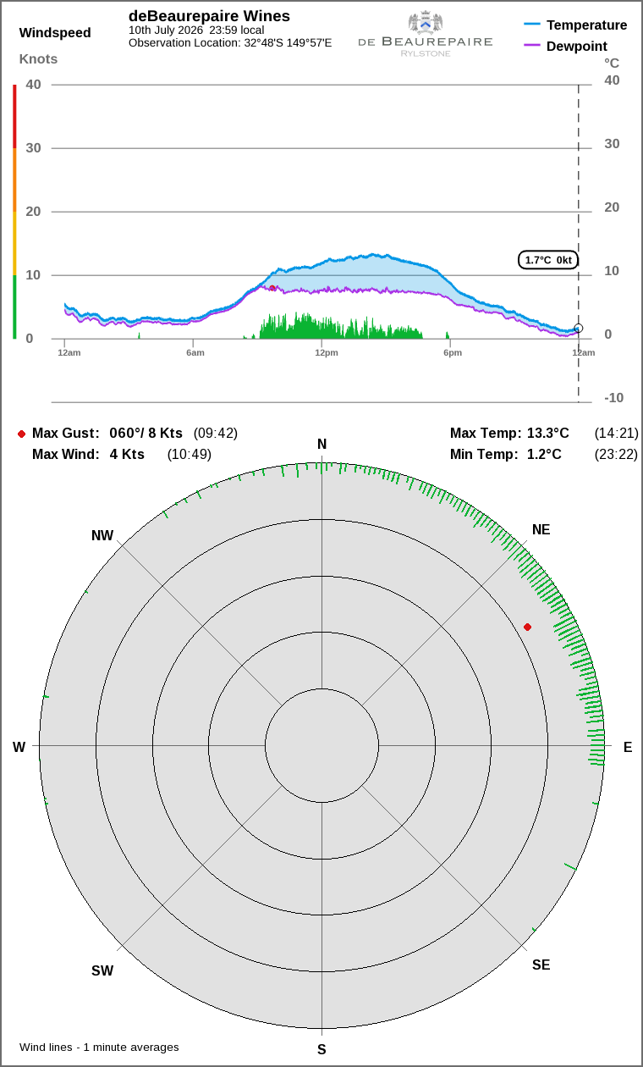This screenshot has width=643, height=1067.
Task: Click the de Beaurepaire Rylstone crest logo
Action: tap(425, 34)
